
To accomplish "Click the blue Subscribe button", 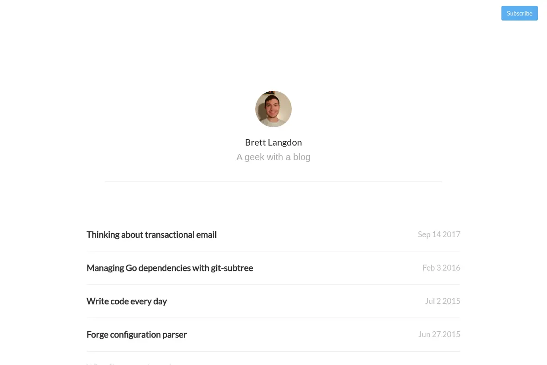I will click(519, 13).
